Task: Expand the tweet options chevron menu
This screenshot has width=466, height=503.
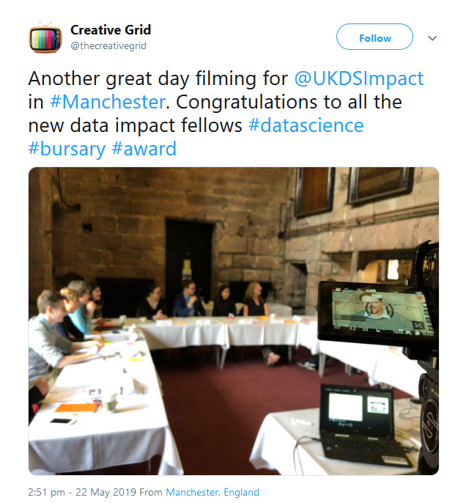Action: 432,38
